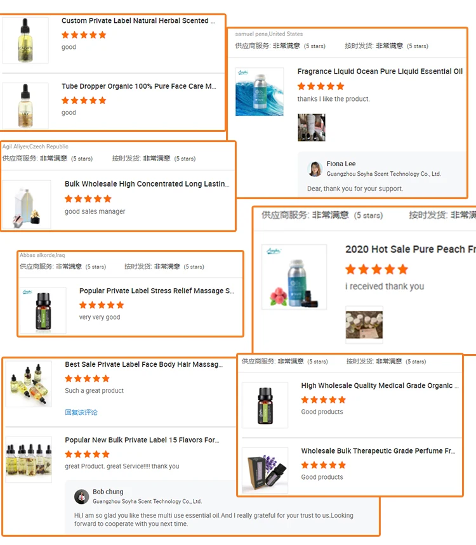
Task: Click the Best Sale massage oil bottles image
Action: 29,384
